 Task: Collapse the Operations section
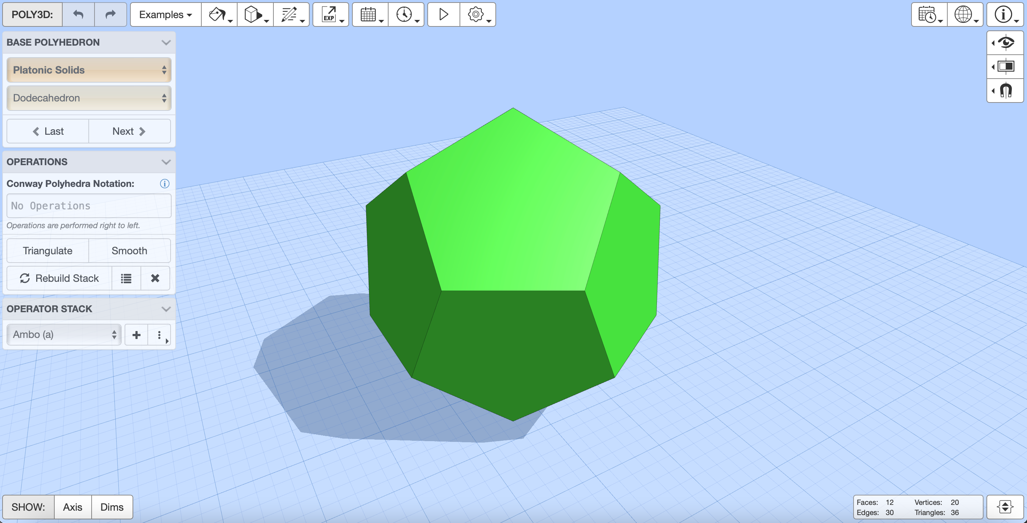166,162
